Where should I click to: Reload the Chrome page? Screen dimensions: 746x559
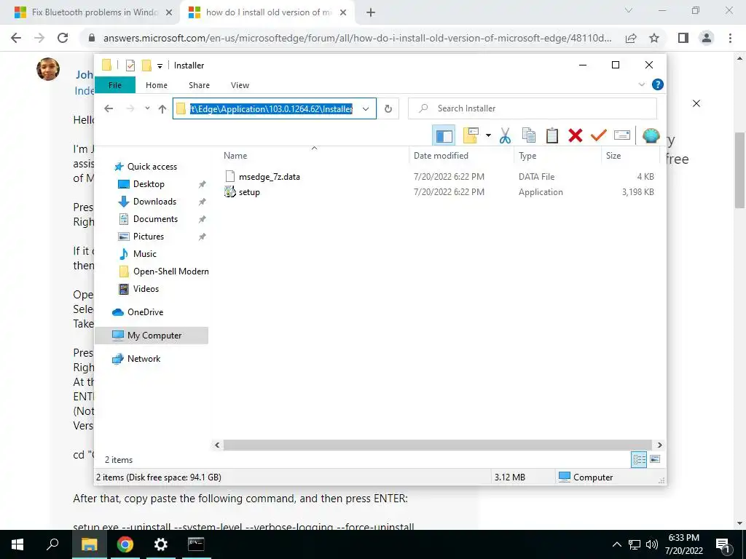(63, 38)
